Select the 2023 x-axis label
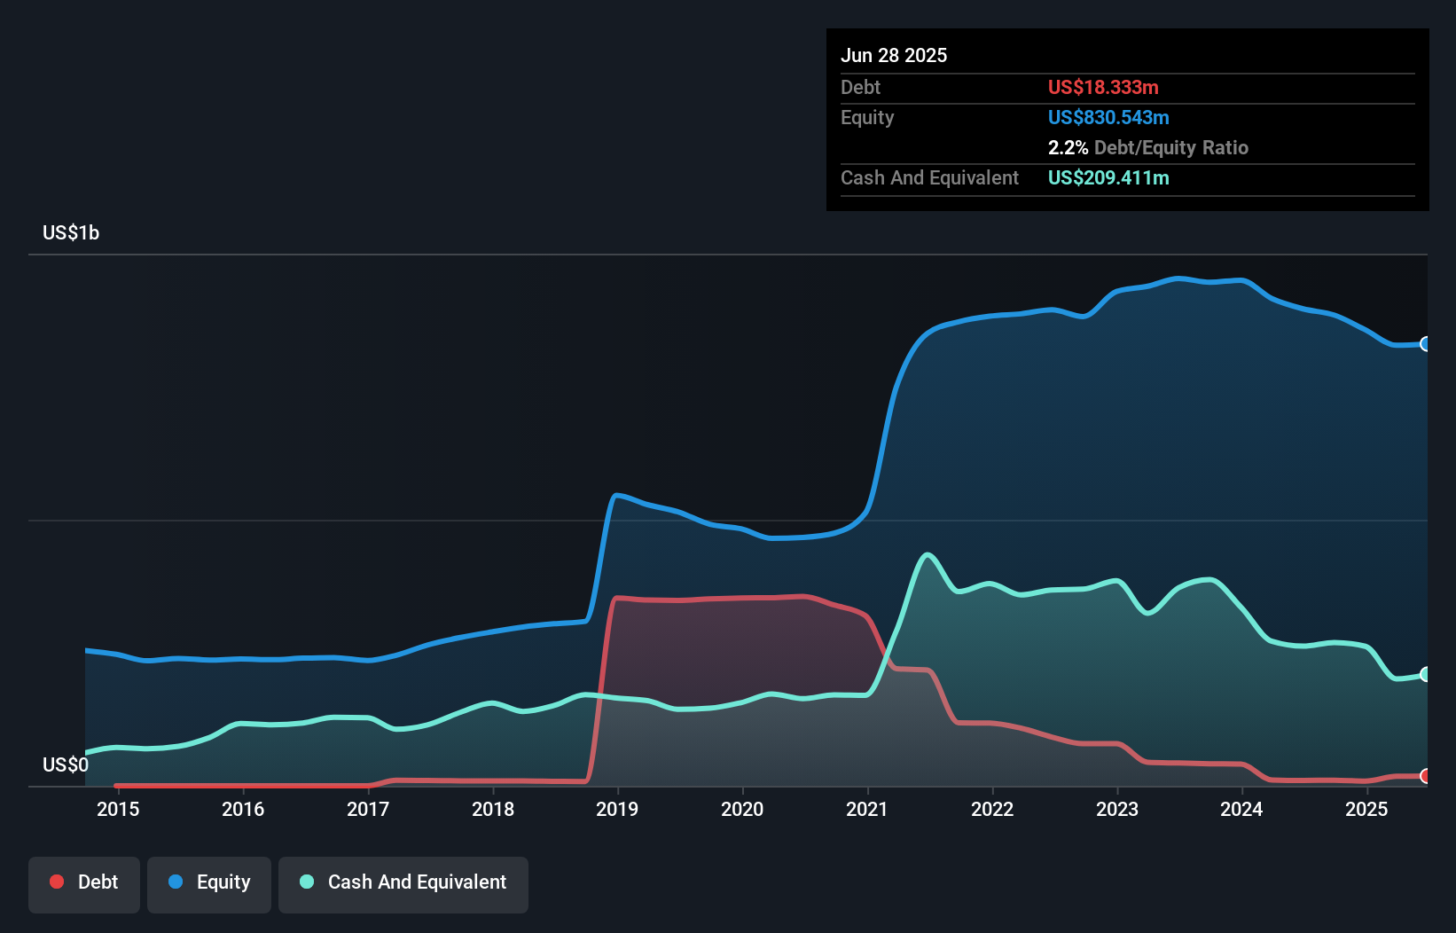 1117,809
